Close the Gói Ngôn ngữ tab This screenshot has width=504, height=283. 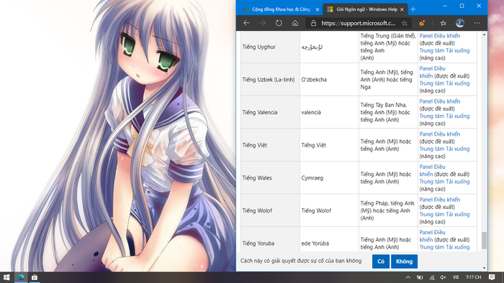point(402,9)
